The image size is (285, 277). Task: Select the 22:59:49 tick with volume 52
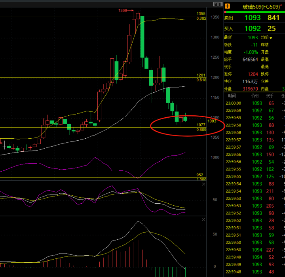(x=254, y=257)
